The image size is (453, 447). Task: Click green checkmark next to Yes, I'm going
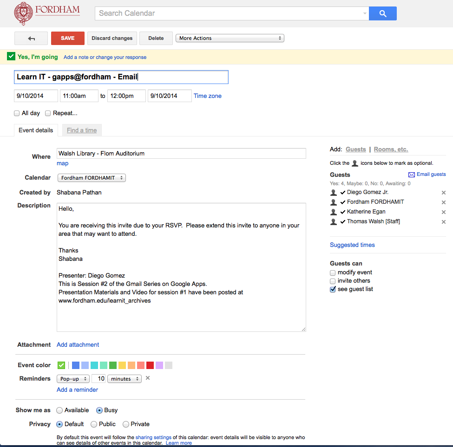(11, 56)
